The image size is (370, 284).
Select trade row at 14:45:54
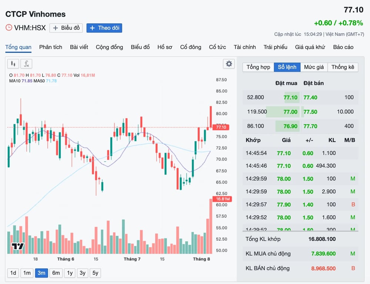[300, 153]
